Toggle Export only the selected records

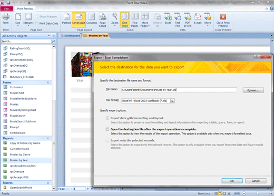[107, 140]
